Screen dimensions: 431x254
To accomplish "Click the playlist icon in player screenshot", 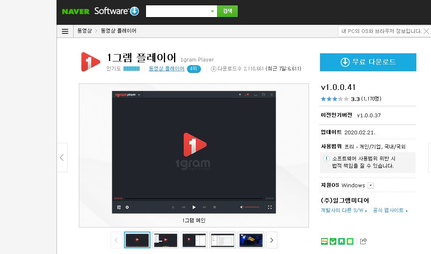I will point(119,207).
